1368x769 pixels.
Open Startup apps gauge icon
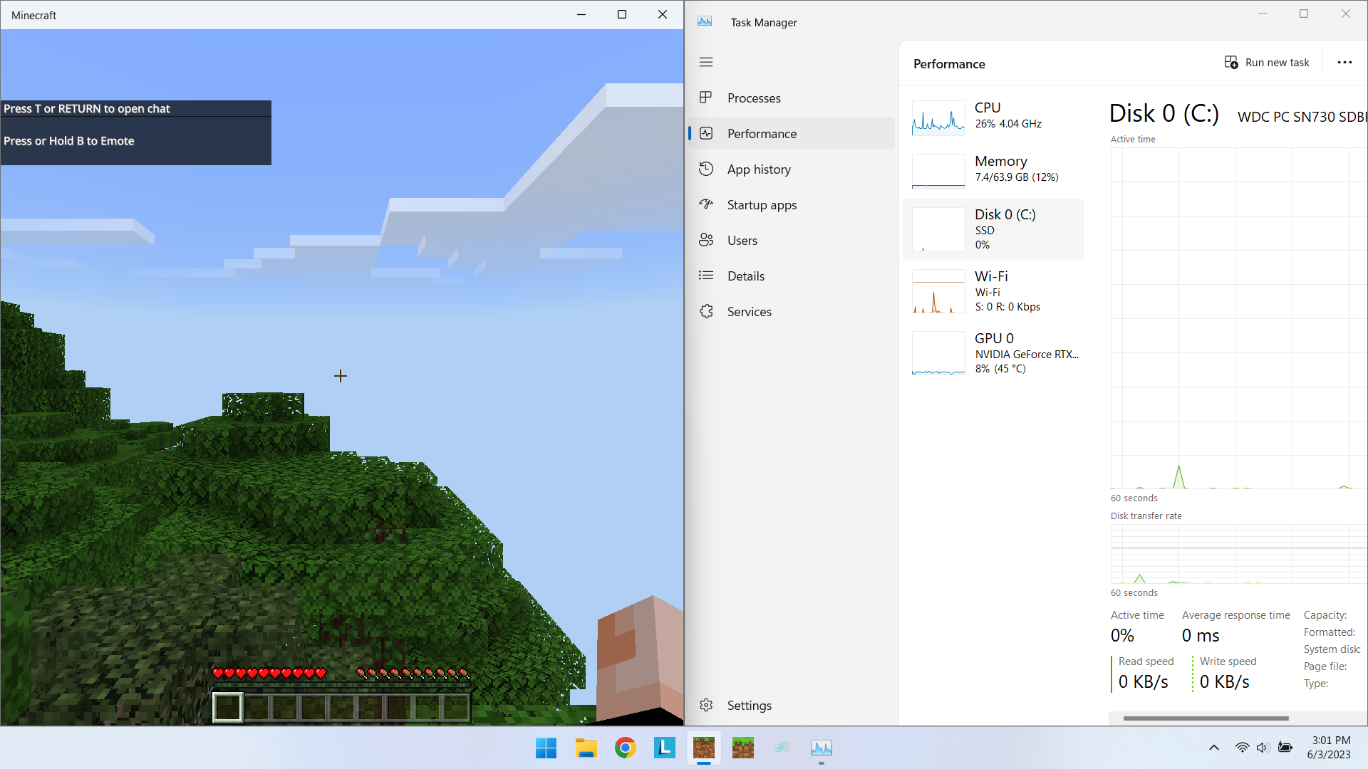pos(706,204)
